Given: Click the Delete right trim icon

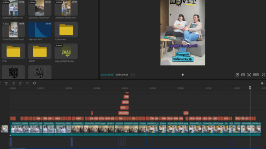Looking at the screenshot, I should click(20, 83).
